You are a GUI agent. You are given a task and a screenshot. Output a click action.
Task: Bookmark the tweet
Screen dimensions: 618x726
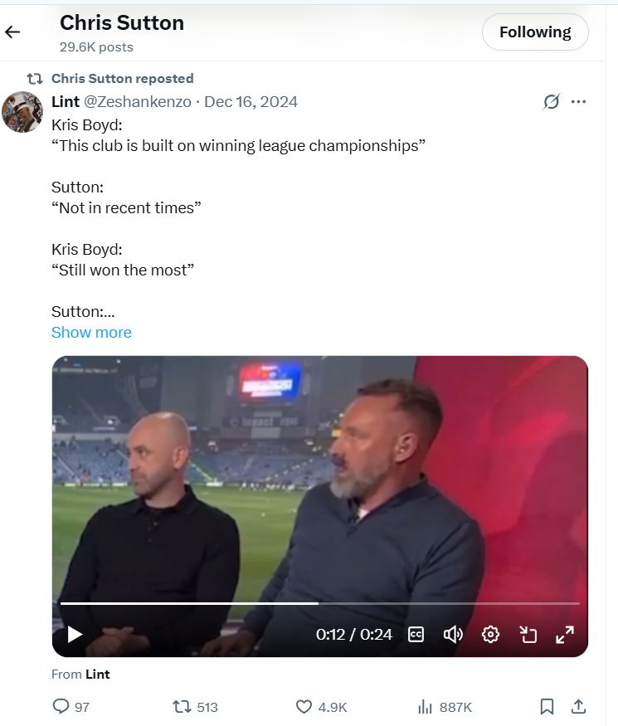pyautogui.click(x=547, y=707)
